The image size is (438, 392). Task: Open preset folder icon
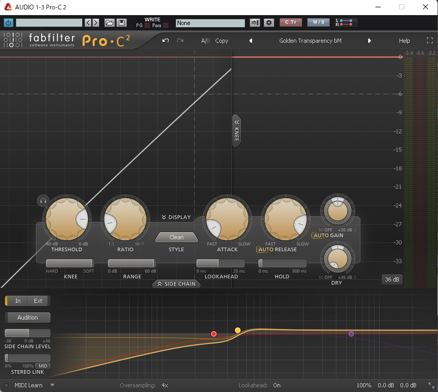click(x=109, y=22)
